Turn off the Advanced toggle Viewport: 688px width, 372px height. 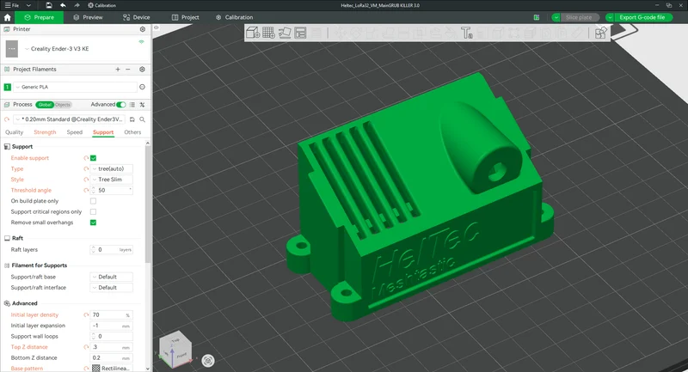point(121,104)
